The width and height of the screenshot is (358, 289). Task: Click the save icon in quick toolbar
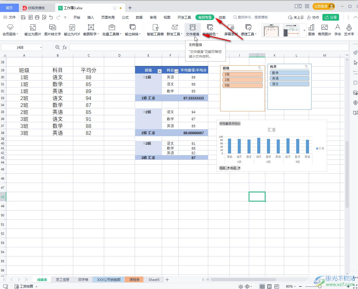point(23,17)
